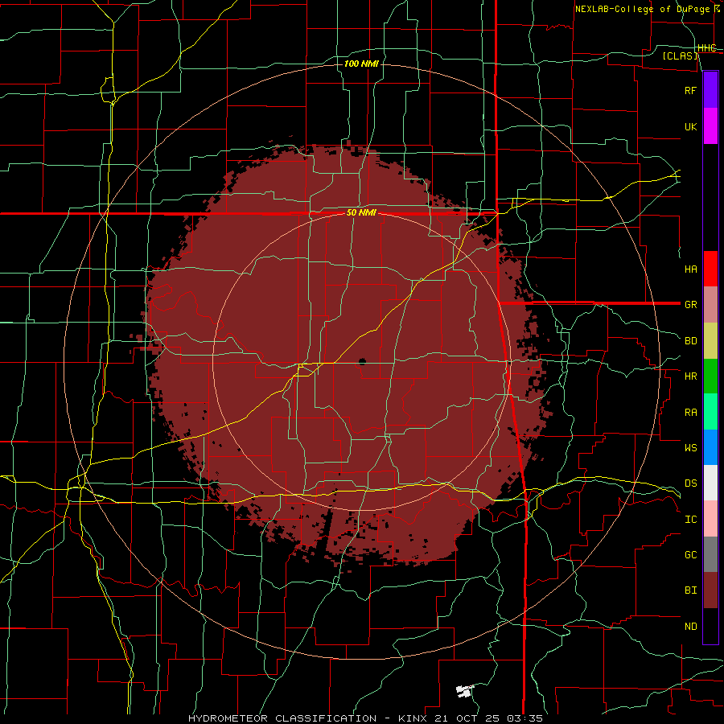
Task: Click the blue WS legend swatch
Action: (710, 447)
